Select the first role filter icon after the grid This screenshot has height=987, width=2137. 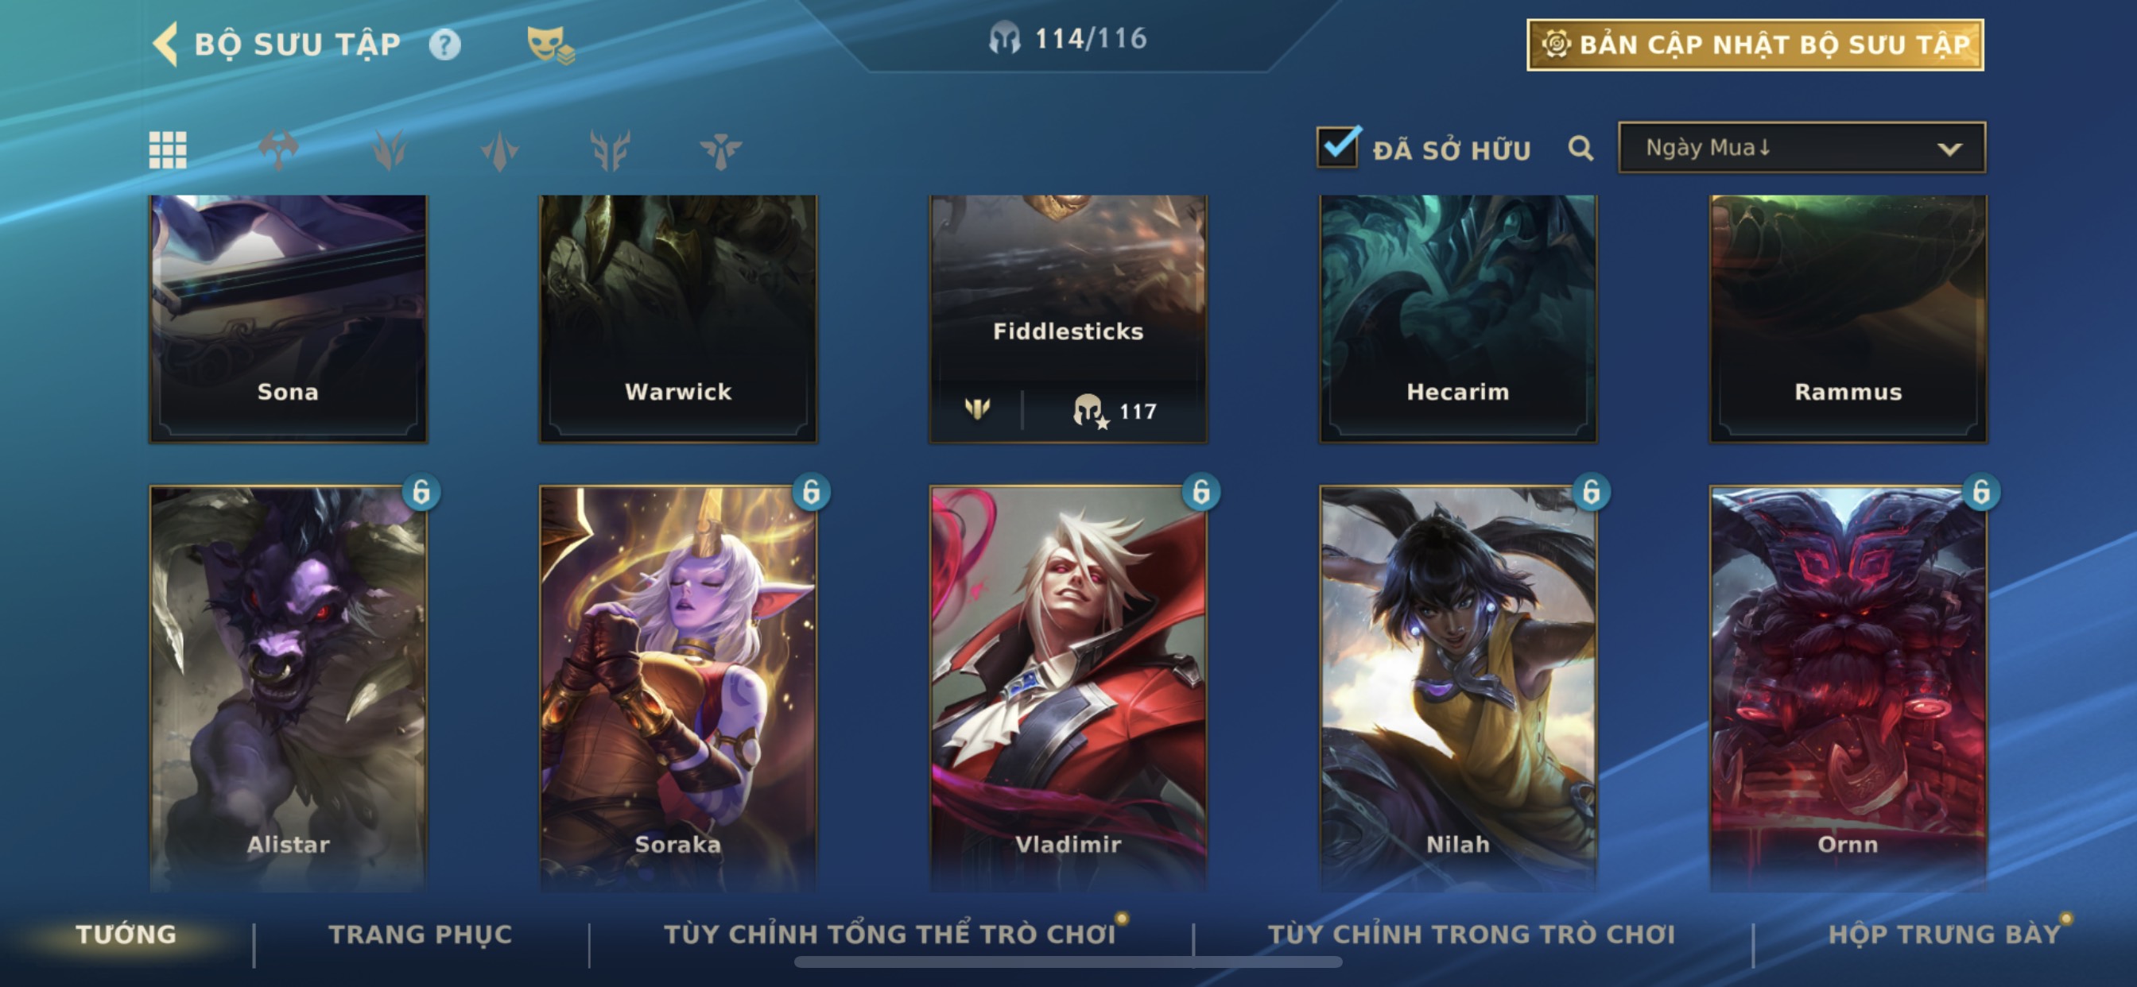[x=279, y=150]
